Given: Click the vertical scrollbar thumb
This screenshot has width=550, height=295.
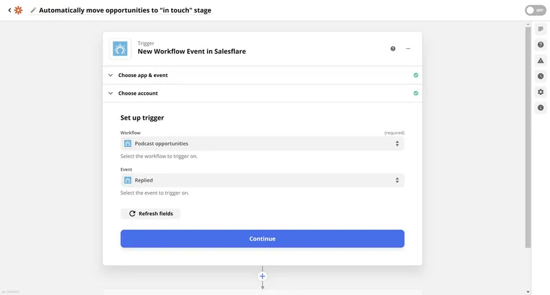Looking at the screenshot, I should point(528,138).
